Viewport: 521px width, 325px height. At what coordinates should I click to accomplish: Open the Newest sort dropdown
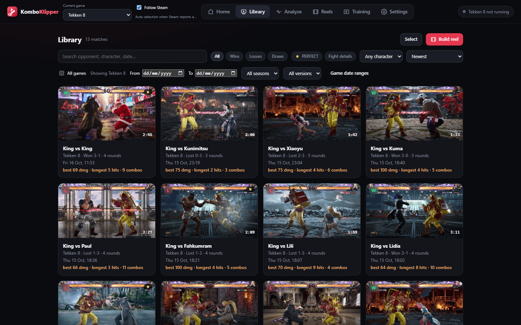pyautogui.click(x=435, y=56)
